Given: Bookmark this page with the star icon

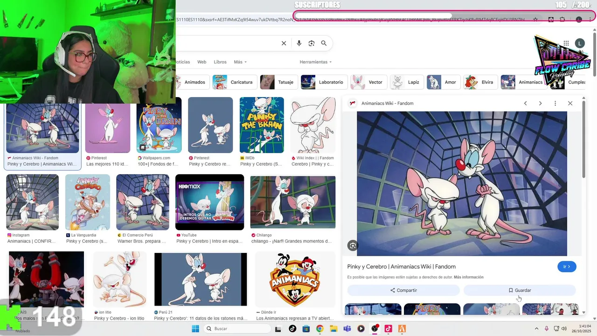Looking at the screenshot, I should [x=535, y=20].
